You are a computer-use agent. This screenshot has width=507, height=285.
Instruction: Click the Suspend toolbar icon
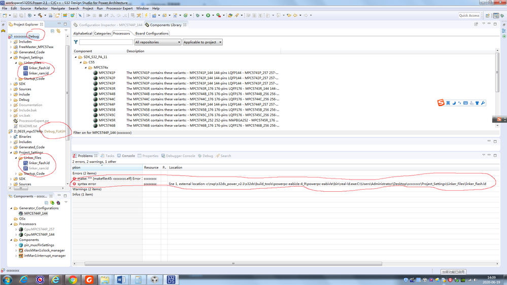click(94, 15)
